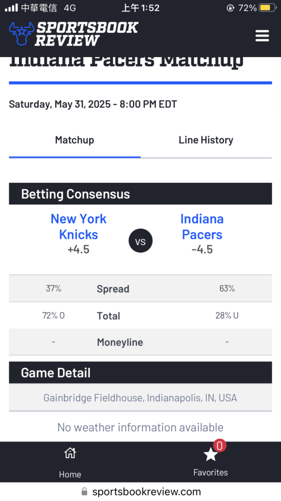Tap the padlock icon beside the URL
Image resolution: width=281 pixels, height=501 pixels.
click(84, 491)
